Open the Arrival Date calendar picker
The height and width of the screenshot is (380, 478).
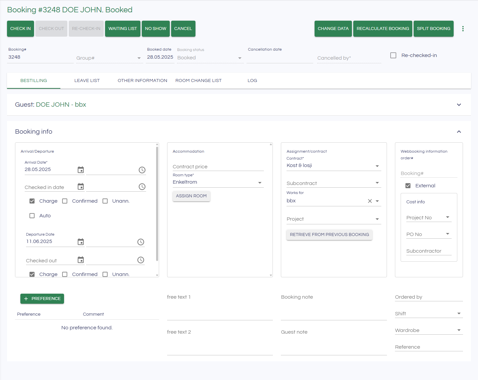81,170
